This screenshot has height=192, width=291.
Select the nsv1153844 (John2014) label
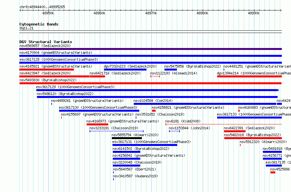pos(189,128)
